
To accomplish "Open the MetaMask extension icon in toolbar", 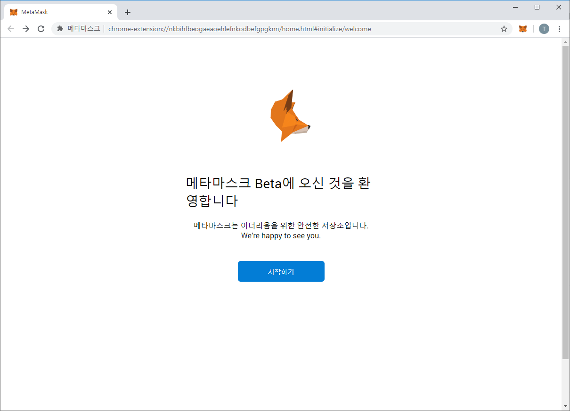I will (x=523, y=29).
